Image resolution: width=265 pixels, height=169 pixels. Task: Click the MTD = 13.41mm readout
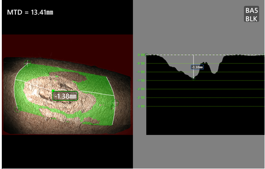30,12
